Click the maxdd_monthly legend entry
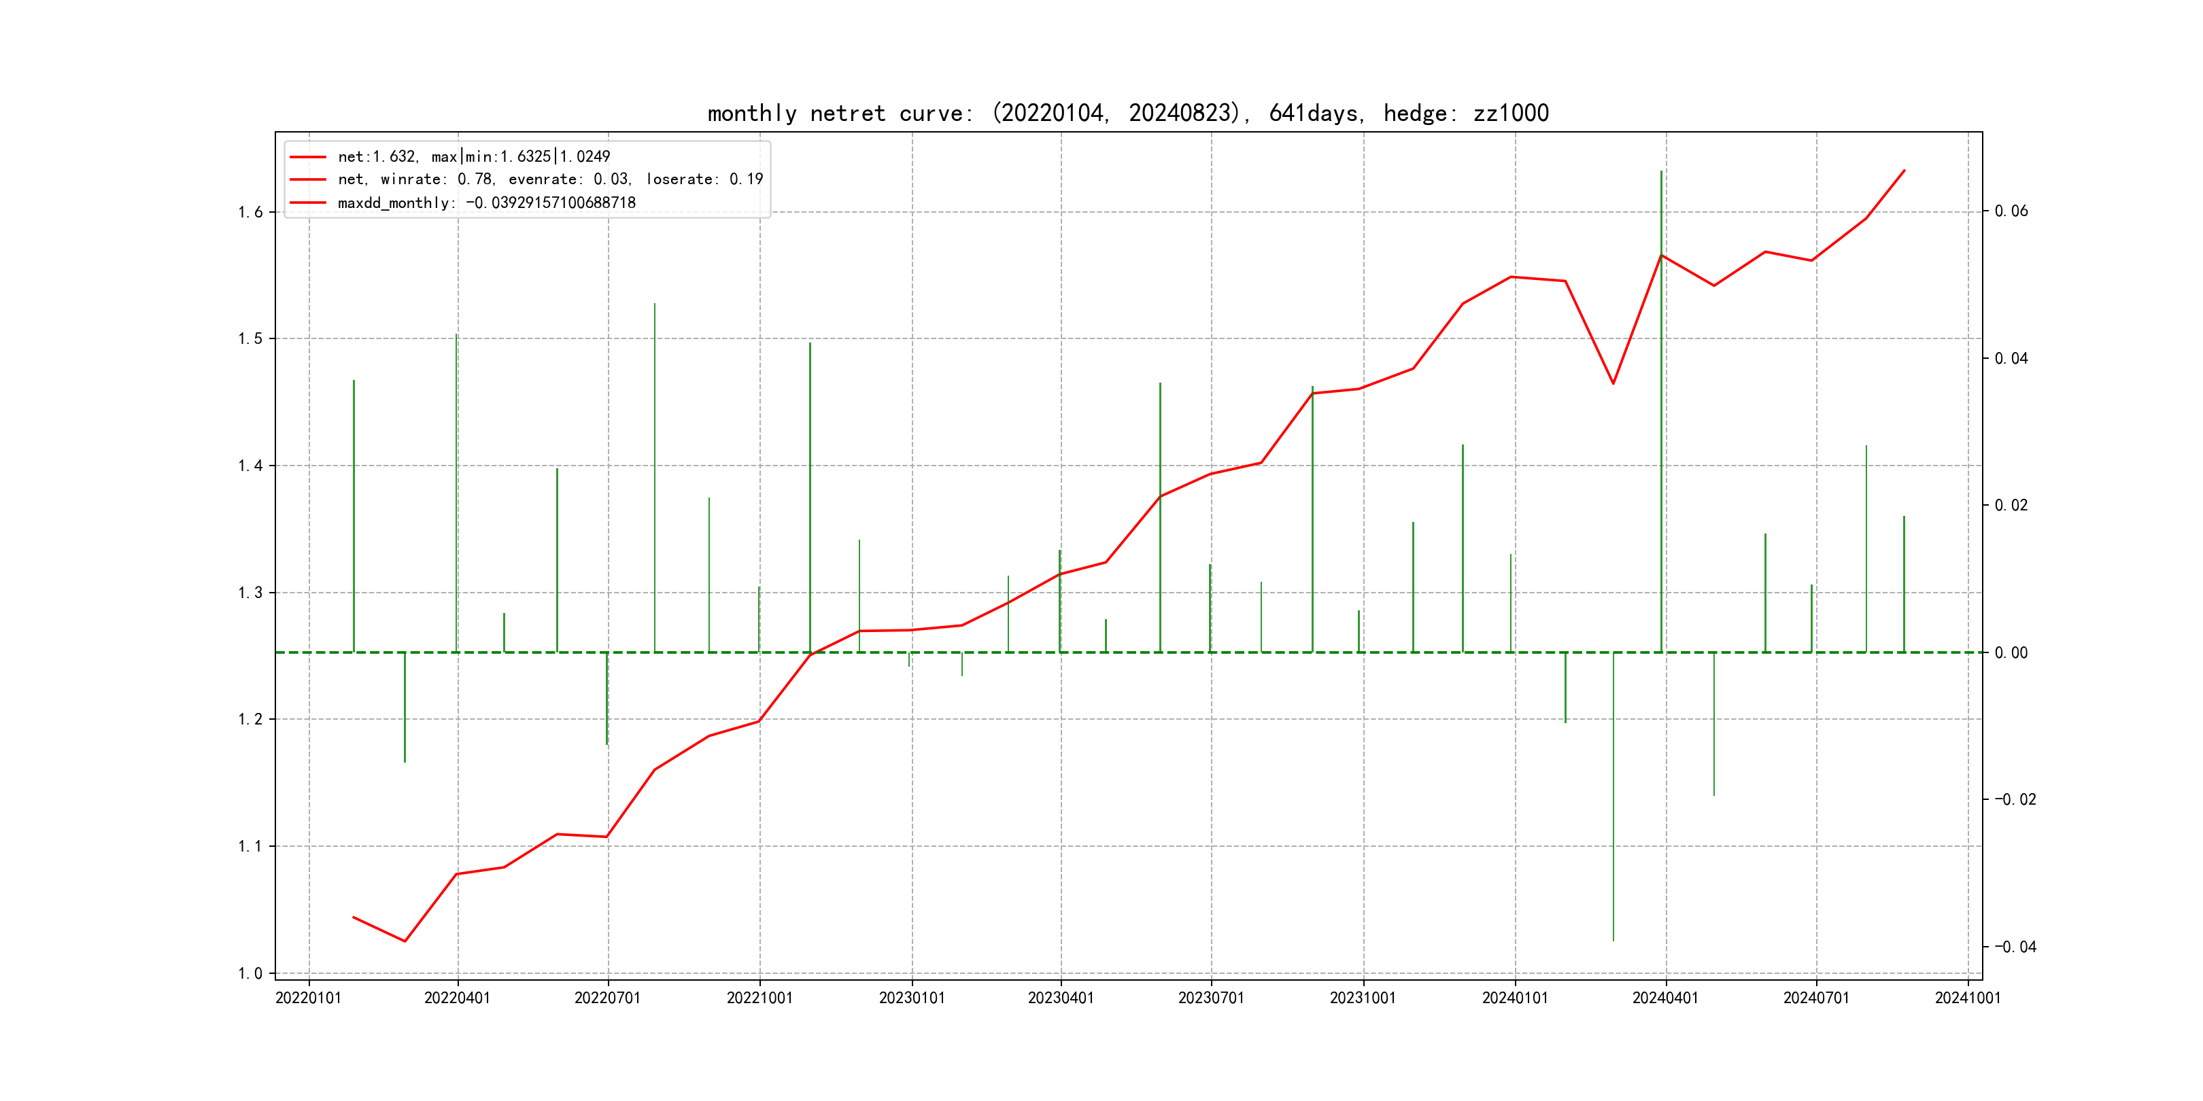 tap(485, 203)
